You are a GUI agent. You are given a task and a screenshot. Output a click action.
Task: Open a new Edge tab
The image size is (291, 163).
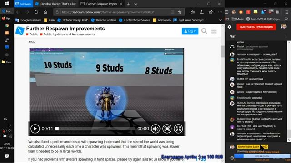[x=129, y=4]
